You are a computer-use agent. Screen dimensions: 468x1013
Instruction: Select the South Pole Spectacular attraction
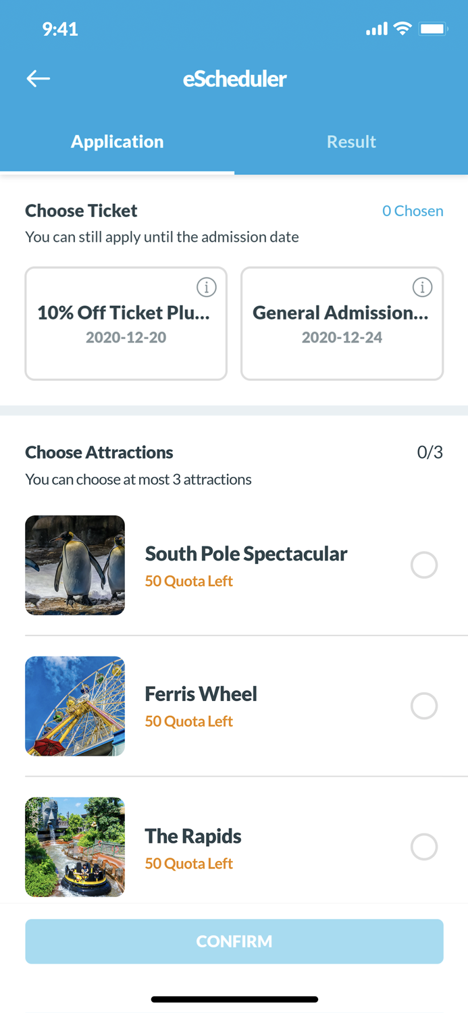point(424,565)
